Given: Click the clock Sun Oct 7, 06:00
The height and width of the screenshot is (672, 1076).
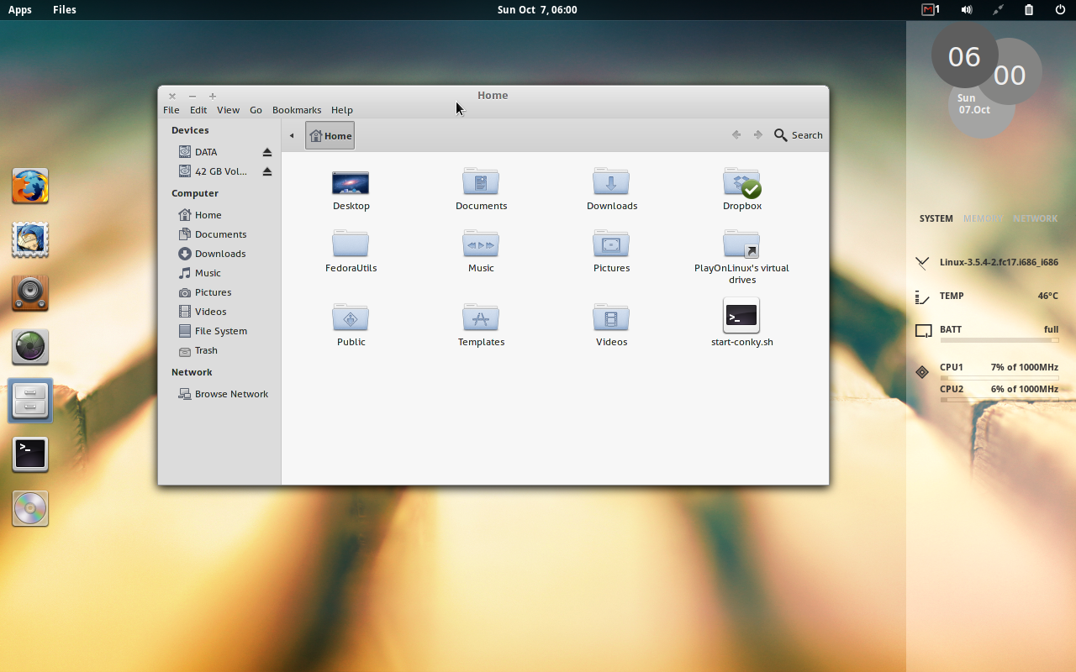Looking at the screenshot, I should (537, 10).
